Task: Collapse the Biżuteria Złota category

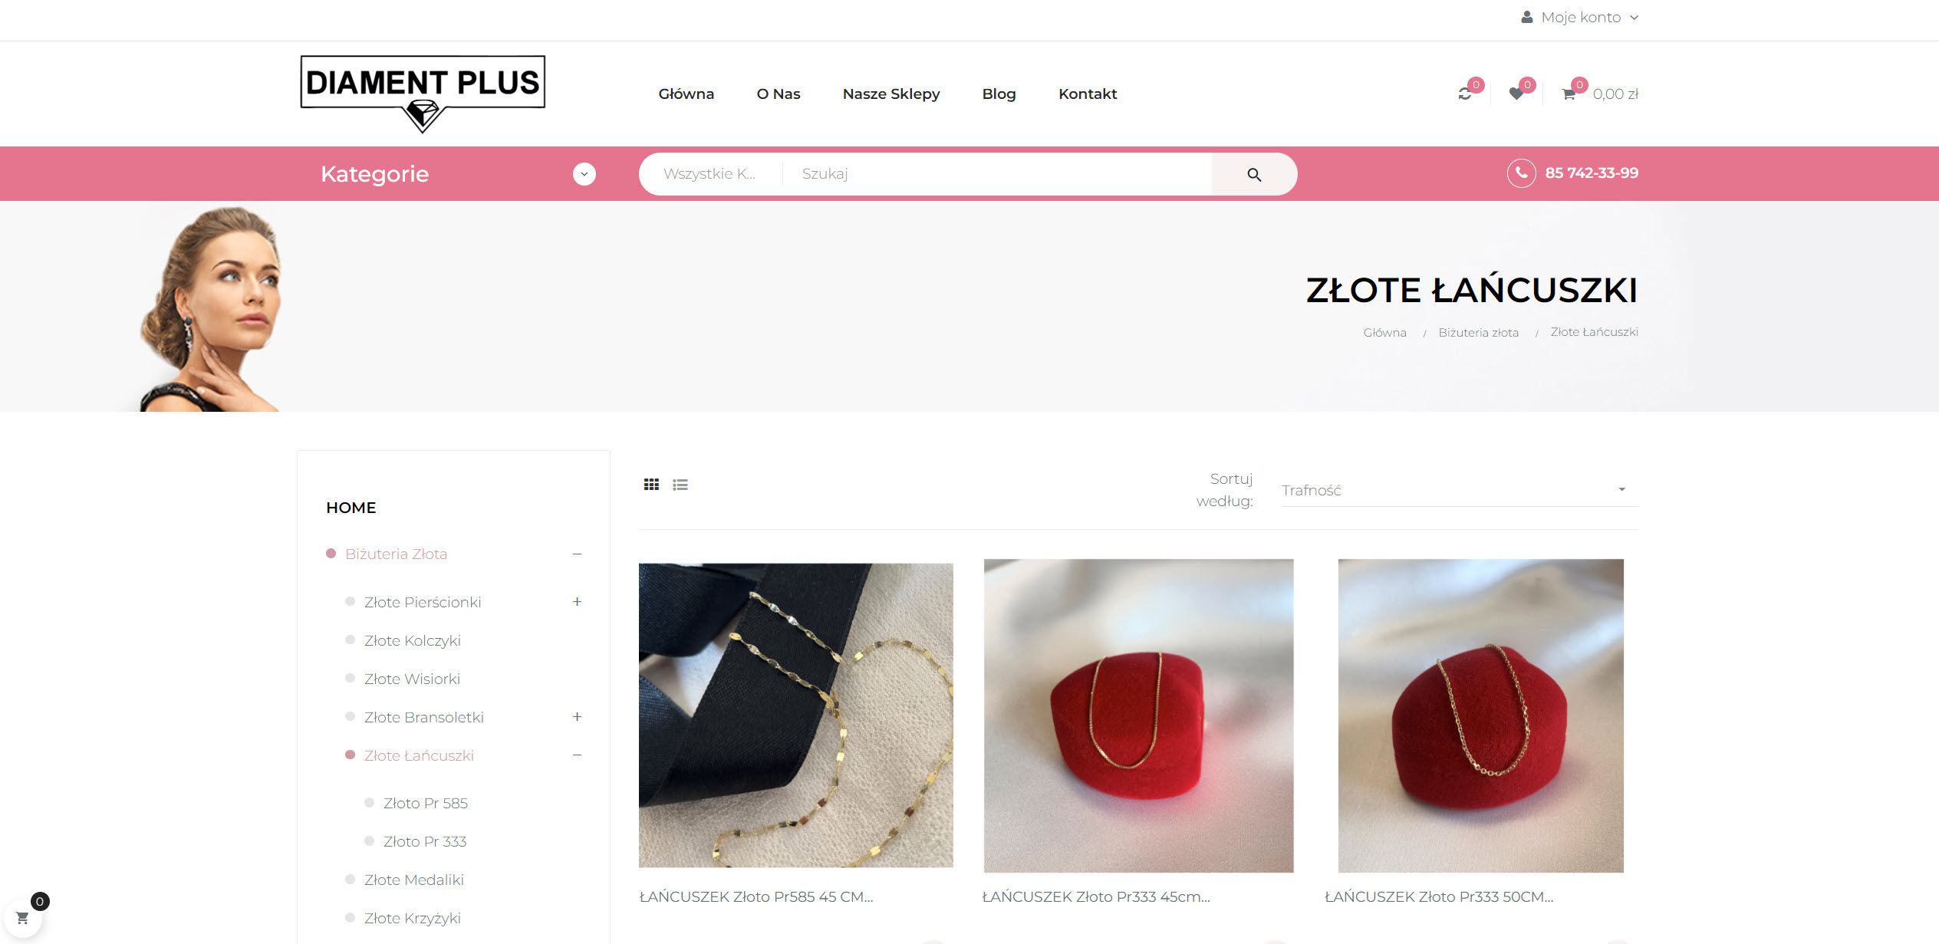Action: click(577, 554)
